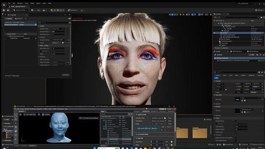Click the Anger emotion slider
The height and width of the screenshot is (149, 265).
click(157, 145)
